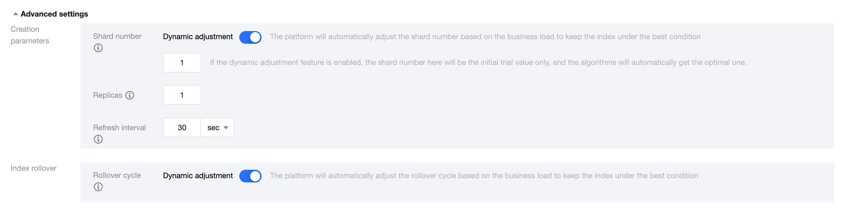The width and height of the screenshot is (859, 223).
Task: Click the info icon under Shard number
Action: [x=98, y=48]
